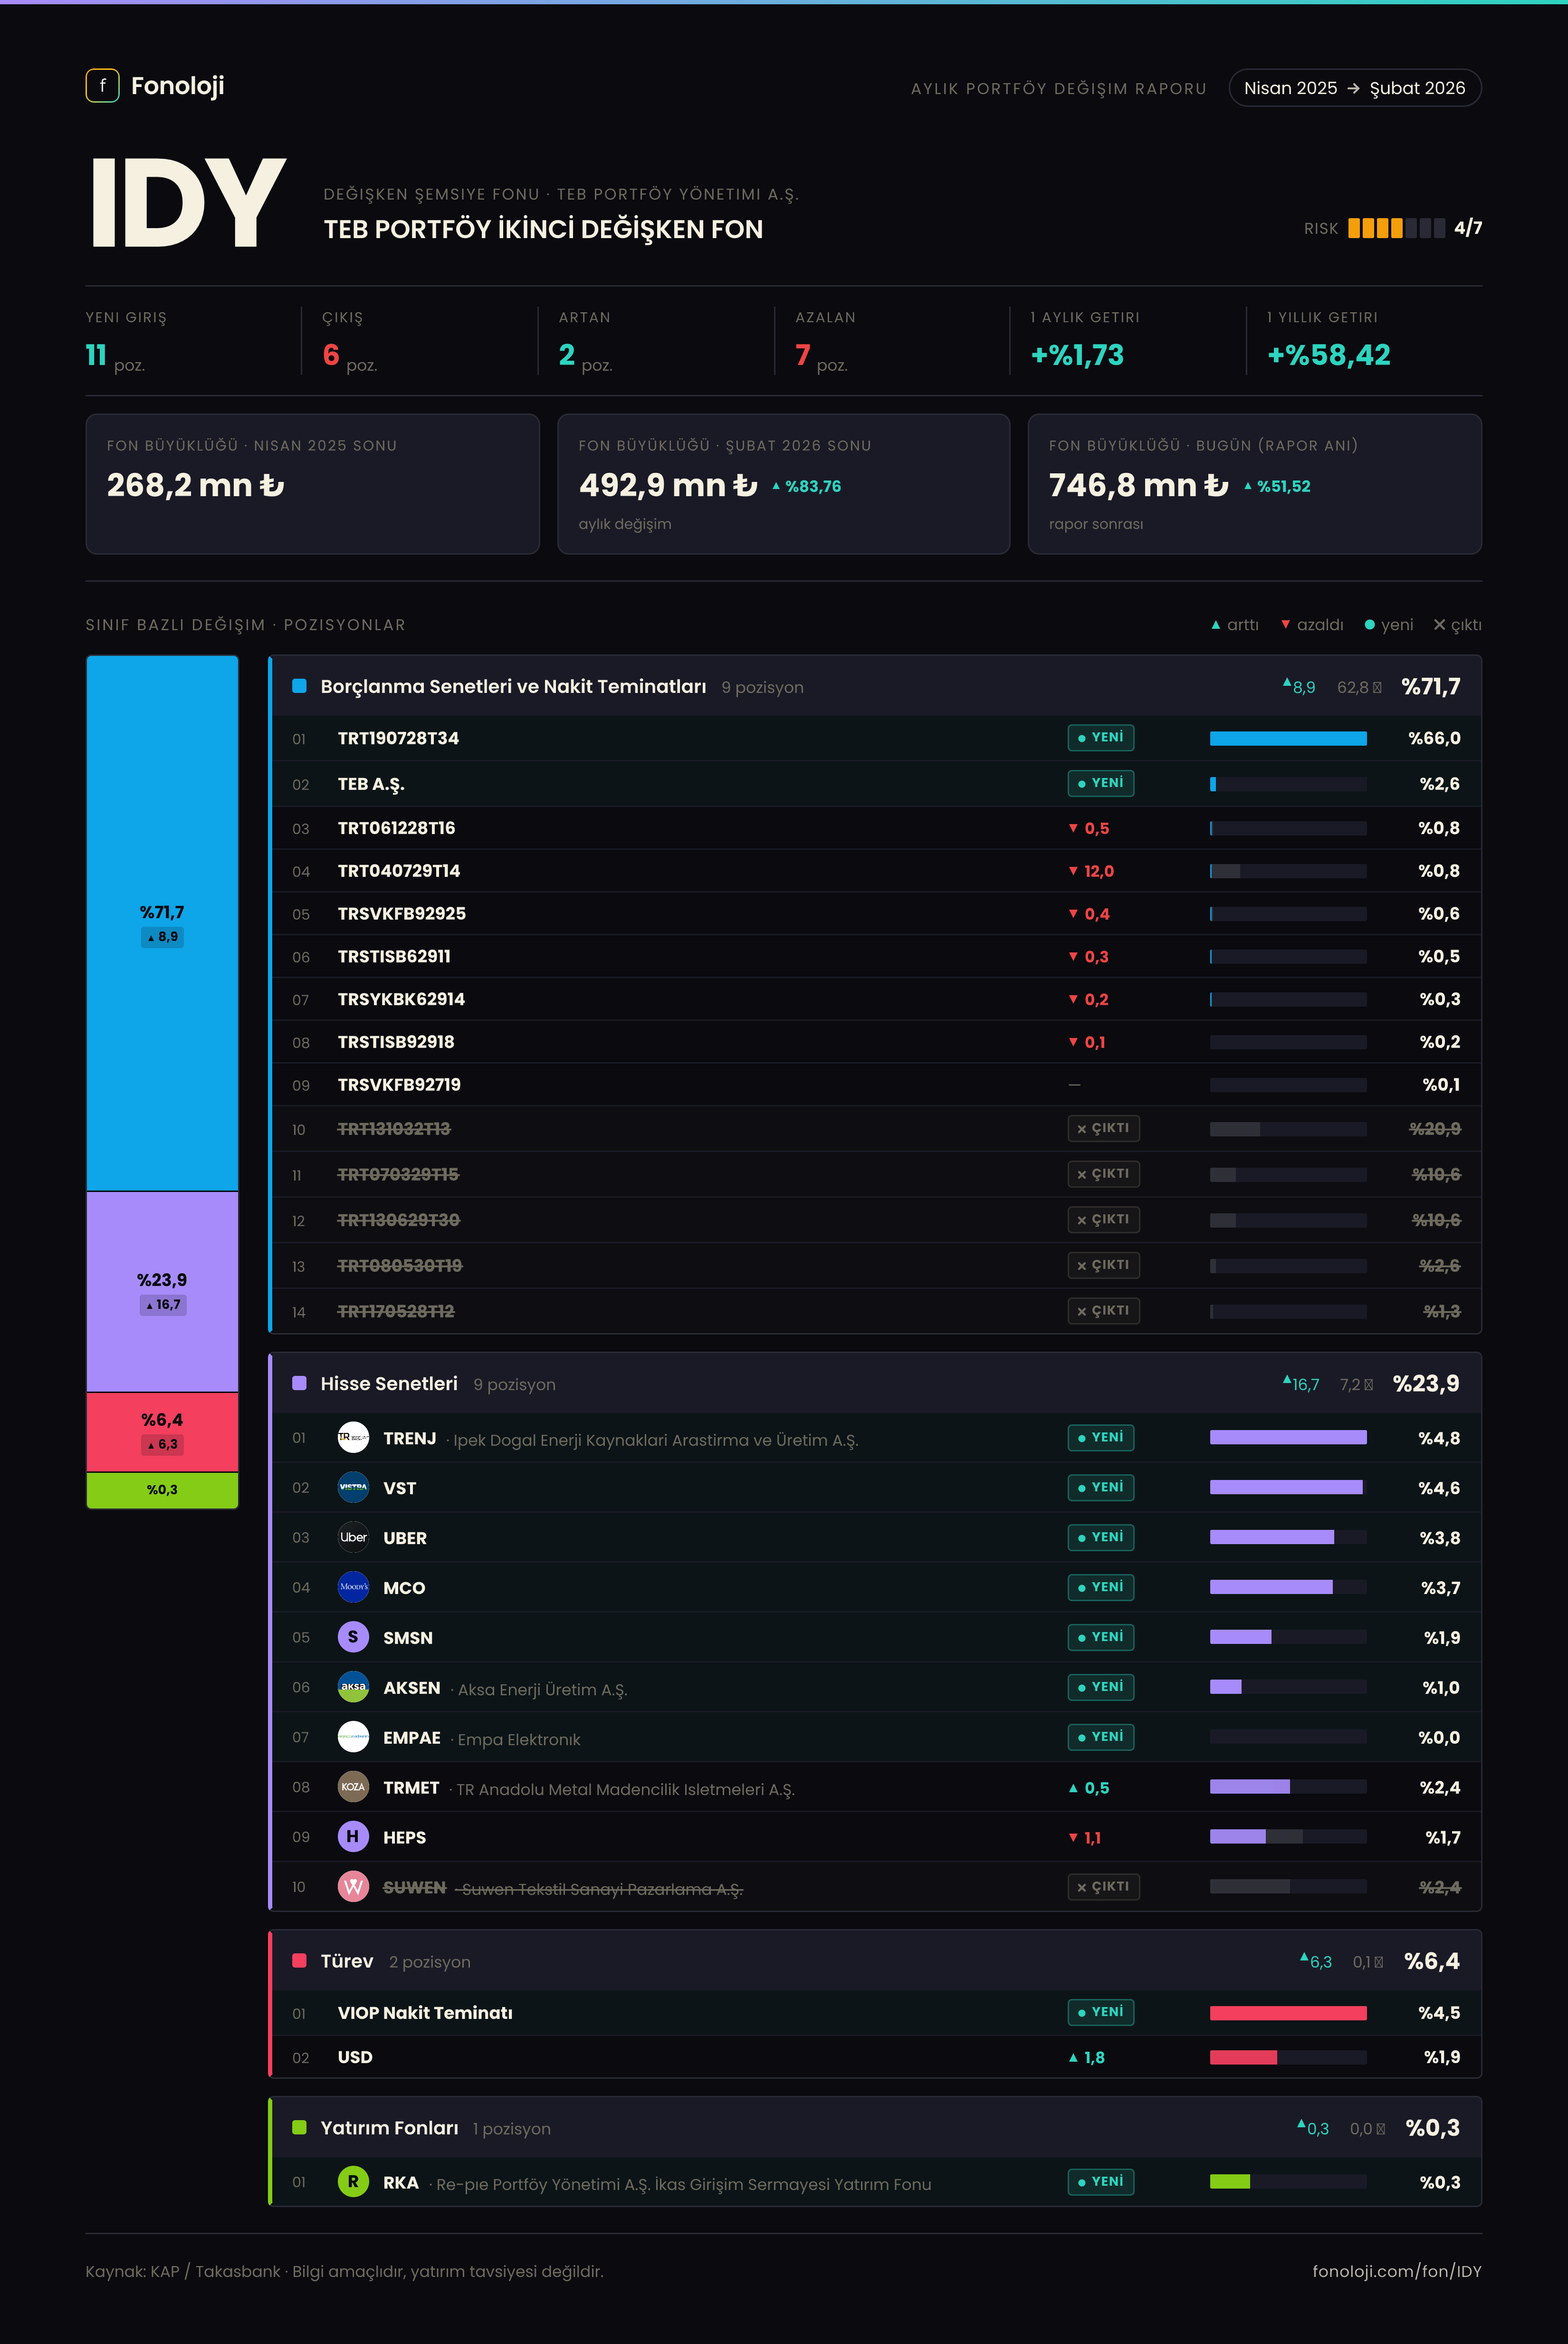Click the Yatırım Fonları section title
The image size is (1568, 2344).
click(x=389, y=2128)
